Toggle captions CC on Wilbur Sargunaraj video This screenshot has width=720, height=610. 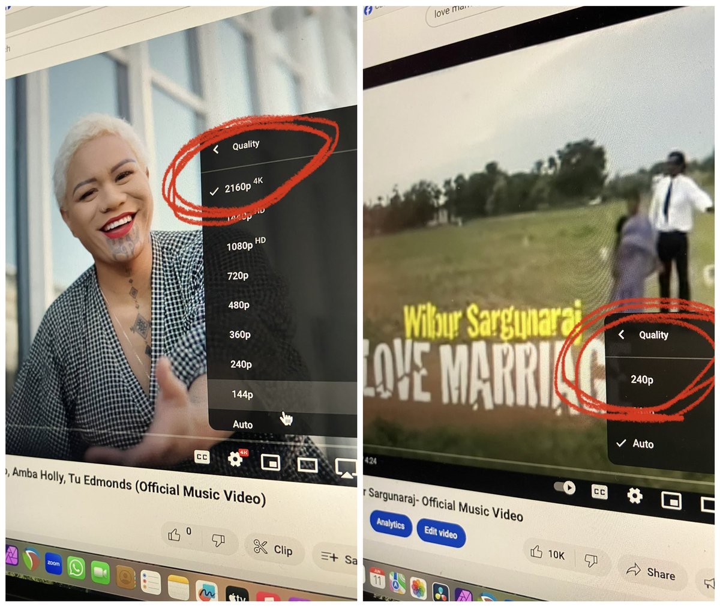point(599,491)
